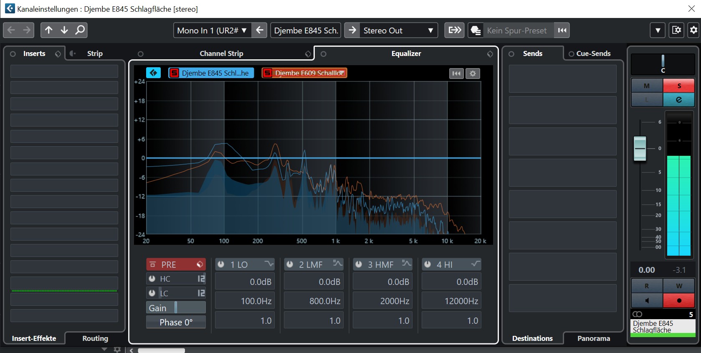The image size is (701, 353).
Task: Go to the previous channel with up arrow
Action: pyautogui.click(x=49, y=30)
